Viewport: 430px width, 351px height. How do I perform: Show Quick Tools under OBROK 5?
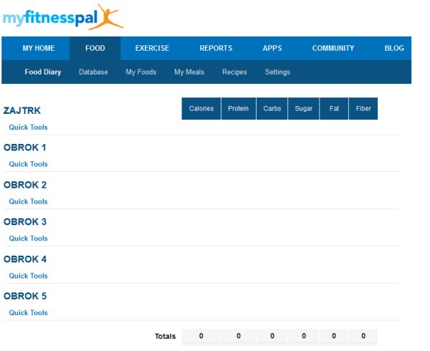(29, 313)
